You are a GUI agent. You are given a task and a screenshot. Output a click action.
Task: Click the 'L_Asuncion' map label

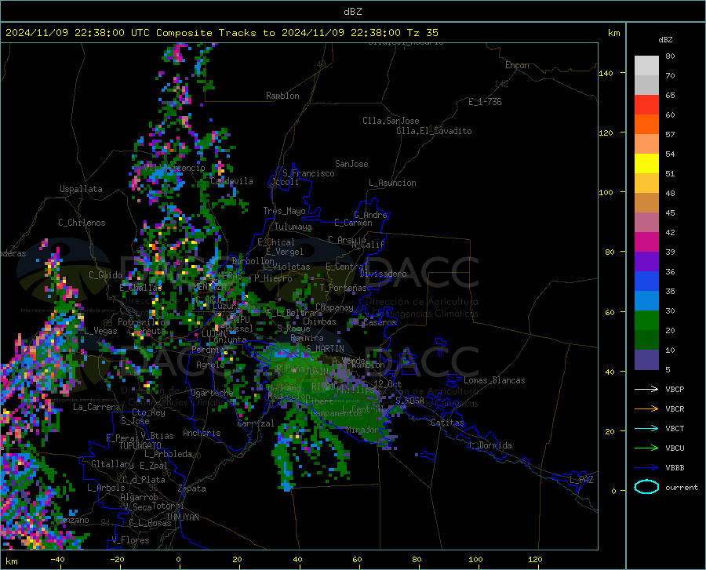[x=392, y=183]
